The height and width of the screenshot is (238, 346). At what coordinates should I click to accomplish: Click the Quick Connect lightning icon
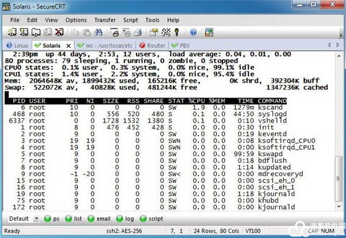[x=24, y=32]
